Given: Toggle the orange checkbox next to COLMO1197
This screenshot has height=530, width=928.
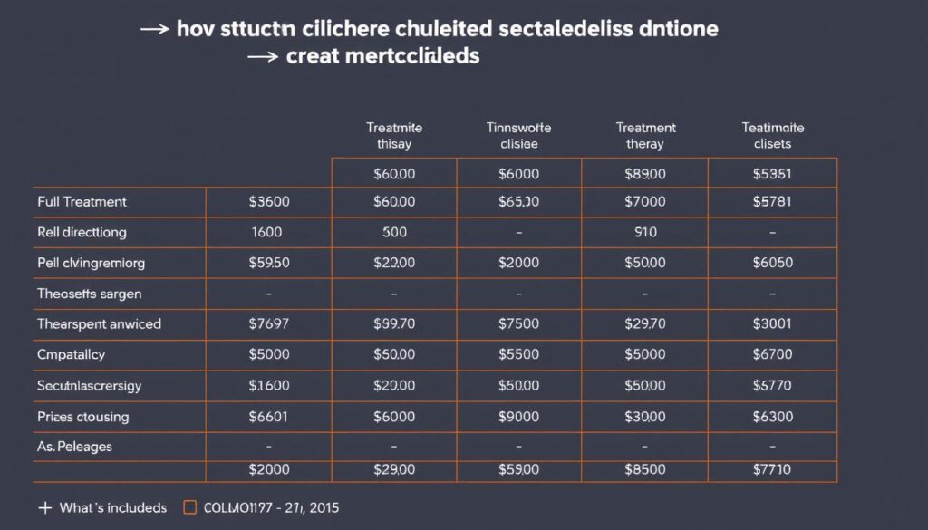Looking at the screenshot, I should 190,507.
